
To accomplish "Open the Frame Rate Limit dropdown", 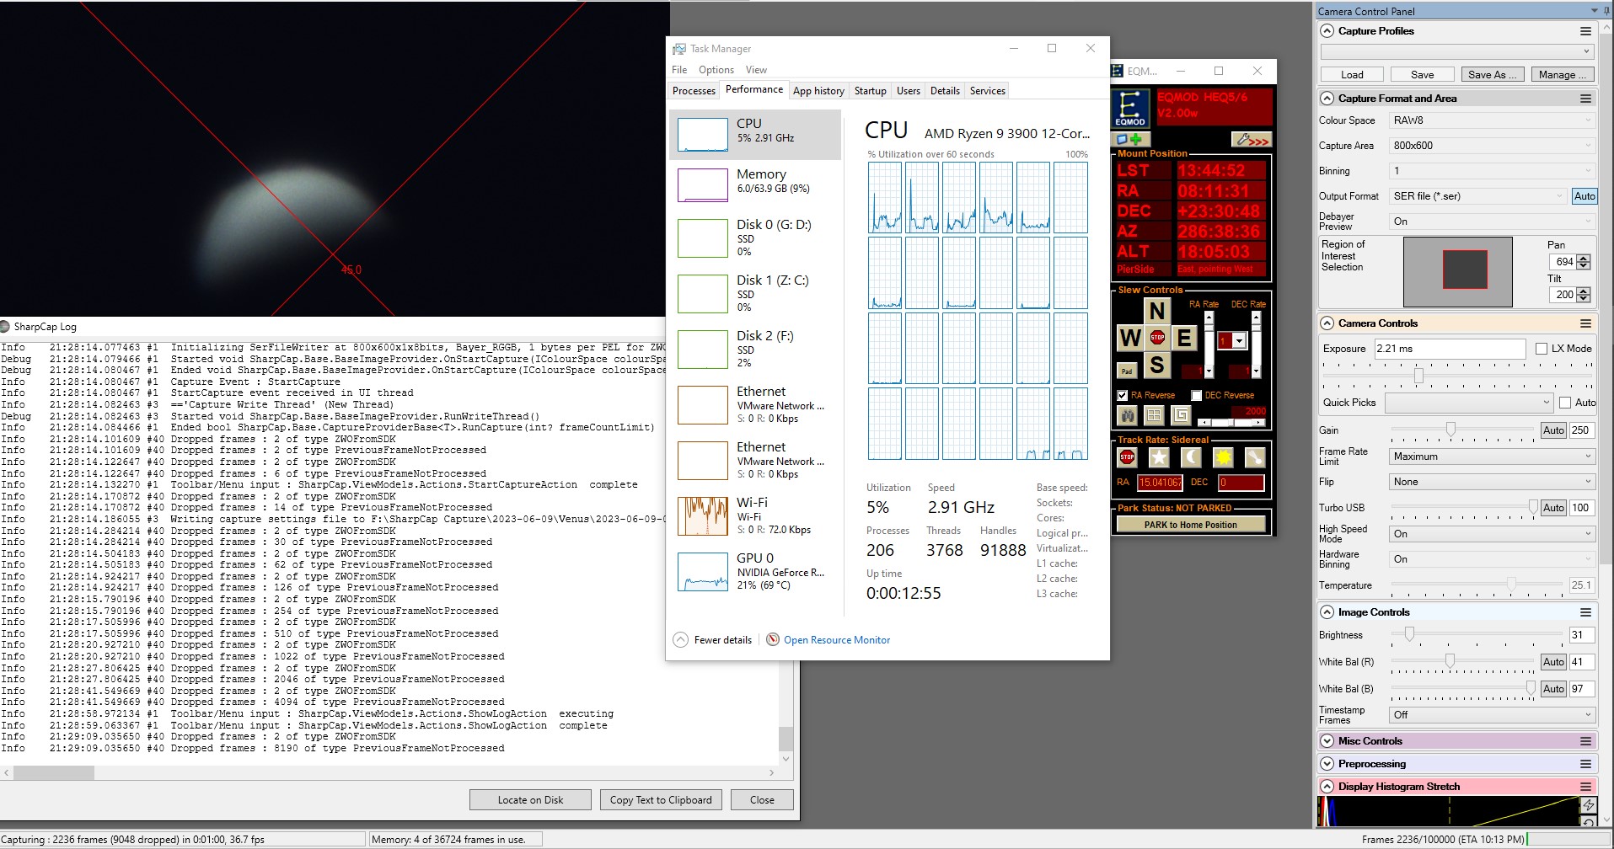I will pos(1492,457).
